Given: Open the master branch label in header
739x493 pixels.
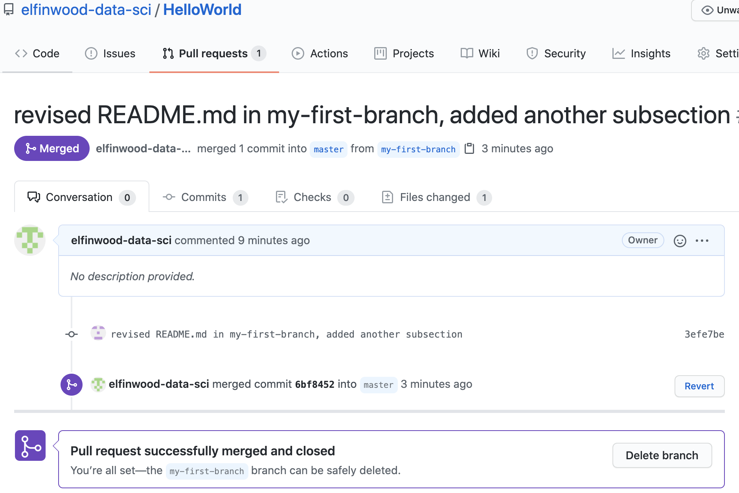Looking at the screenshot, I should pyautogui.click(x=328, y=150).
